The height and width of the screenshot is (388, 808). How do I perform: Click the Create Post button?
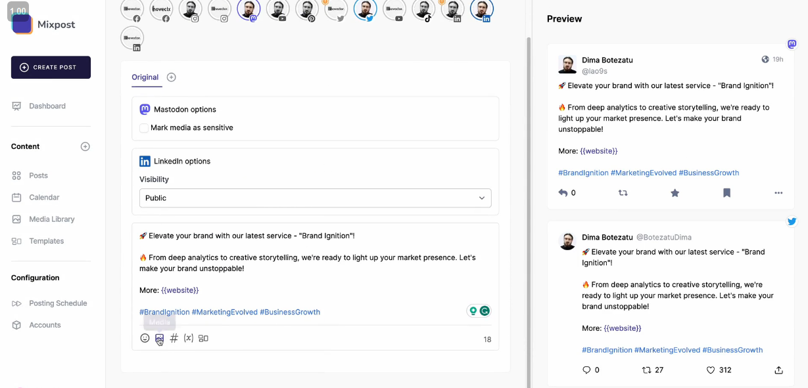(51, 68)
